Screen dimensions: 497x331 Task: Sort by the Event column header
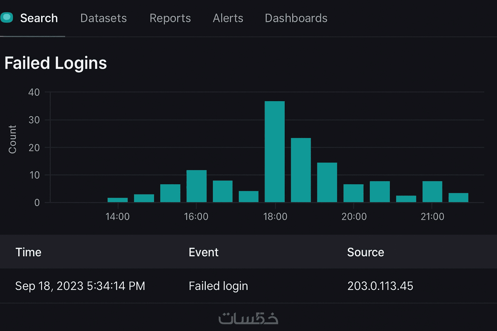pos(204,252)
